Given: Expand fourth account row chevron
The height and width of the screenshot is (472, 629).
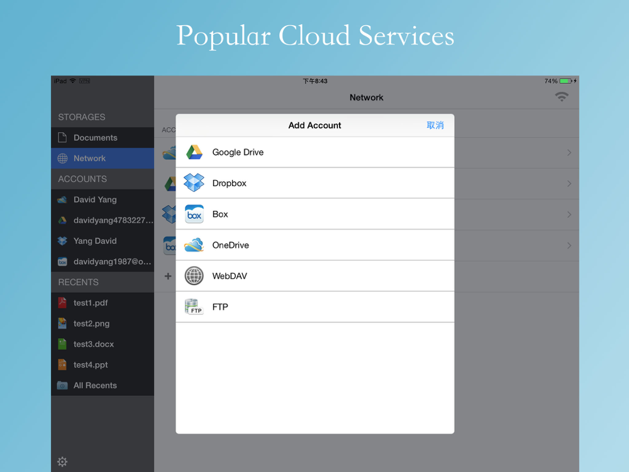Looking at the screenshot, I should point(569,245).
